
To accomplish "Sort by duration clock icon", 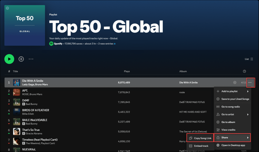I will tap(245, 71).
